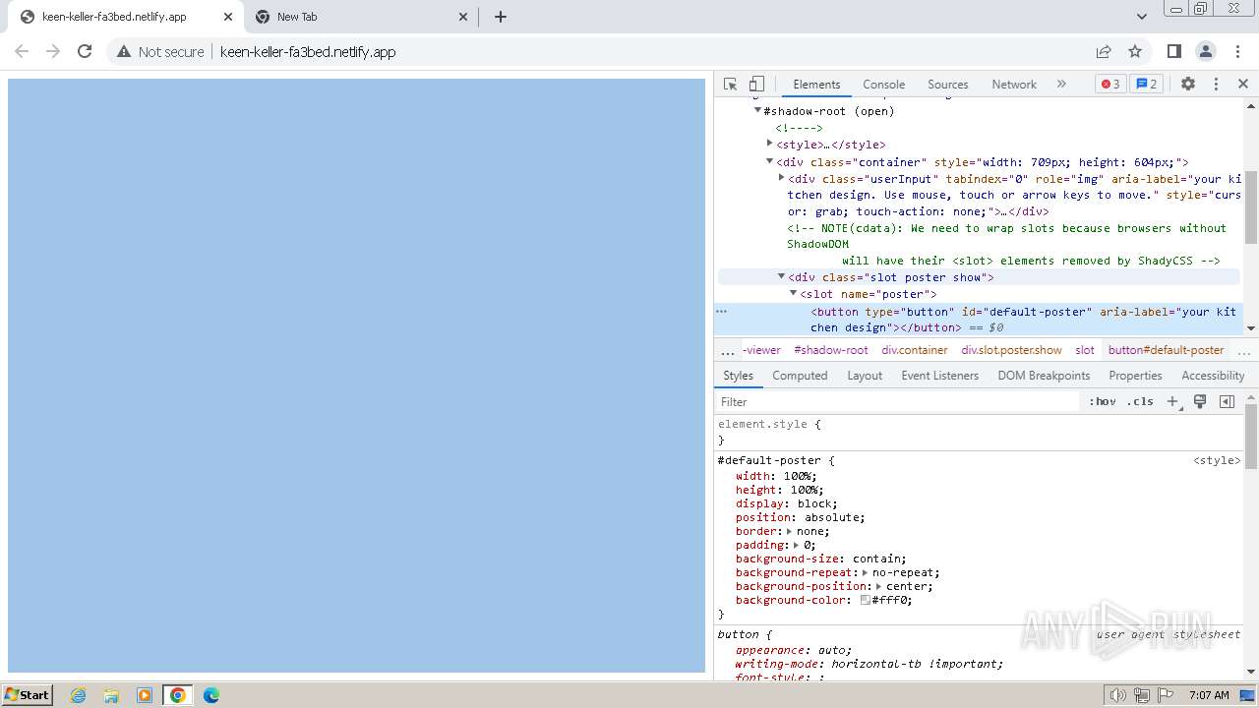Show the red errors counter badge

click(1110, 85)
